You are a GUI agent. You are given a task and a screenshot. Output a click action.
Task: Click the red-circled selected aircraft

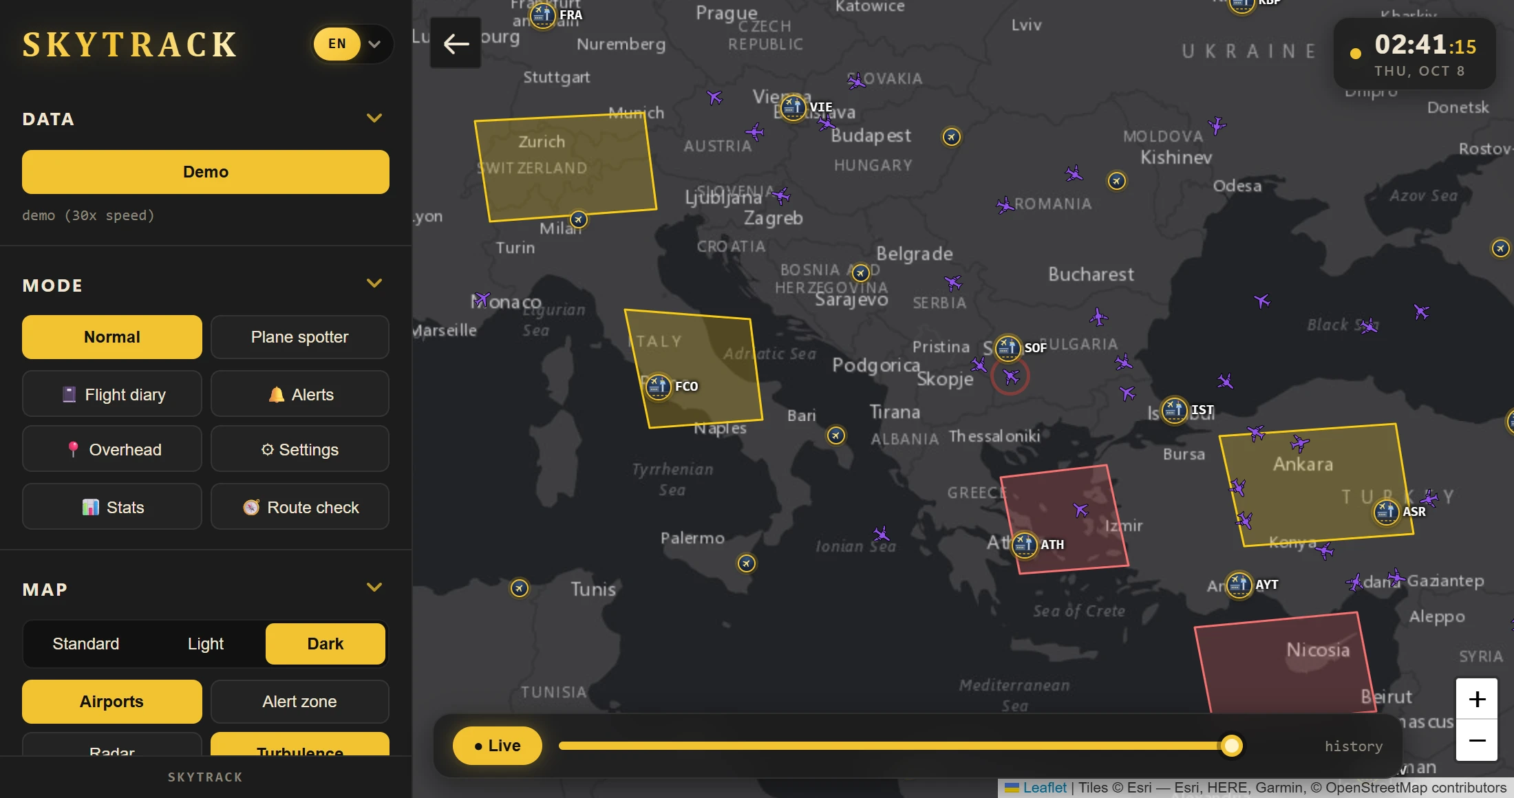click(x=1010, y=376)
